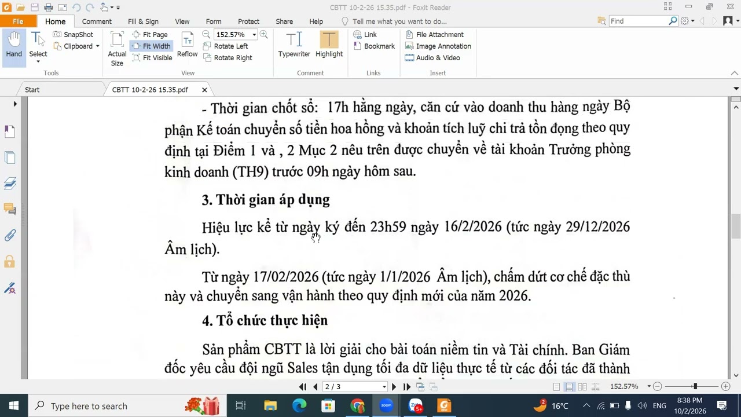Open advanced folder search icon
The height and width of the screenshot is (417, 741).
tap(603, 21)
